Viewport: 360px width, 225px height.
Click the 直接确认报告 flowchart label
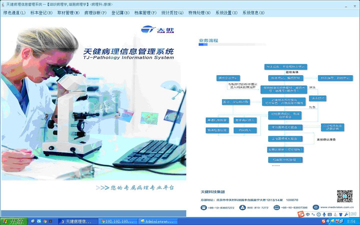[326, 139]
